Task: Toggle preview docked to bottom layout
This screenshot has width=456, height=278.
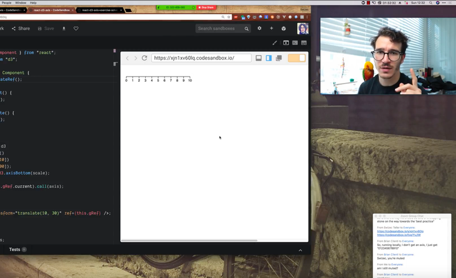Action: (259, 58)
